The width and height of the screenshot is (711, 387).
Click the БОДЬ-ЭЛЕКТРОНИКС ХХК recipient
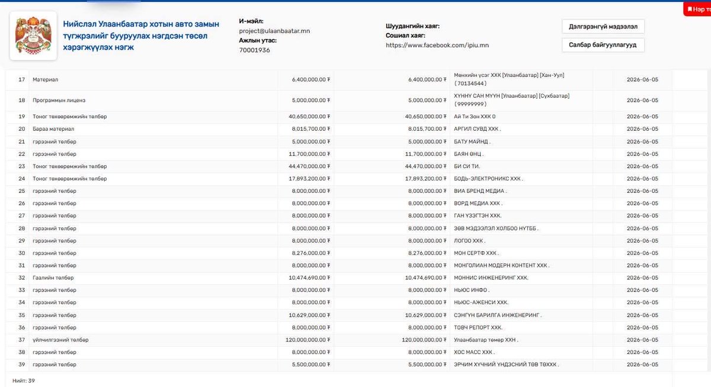489,179
